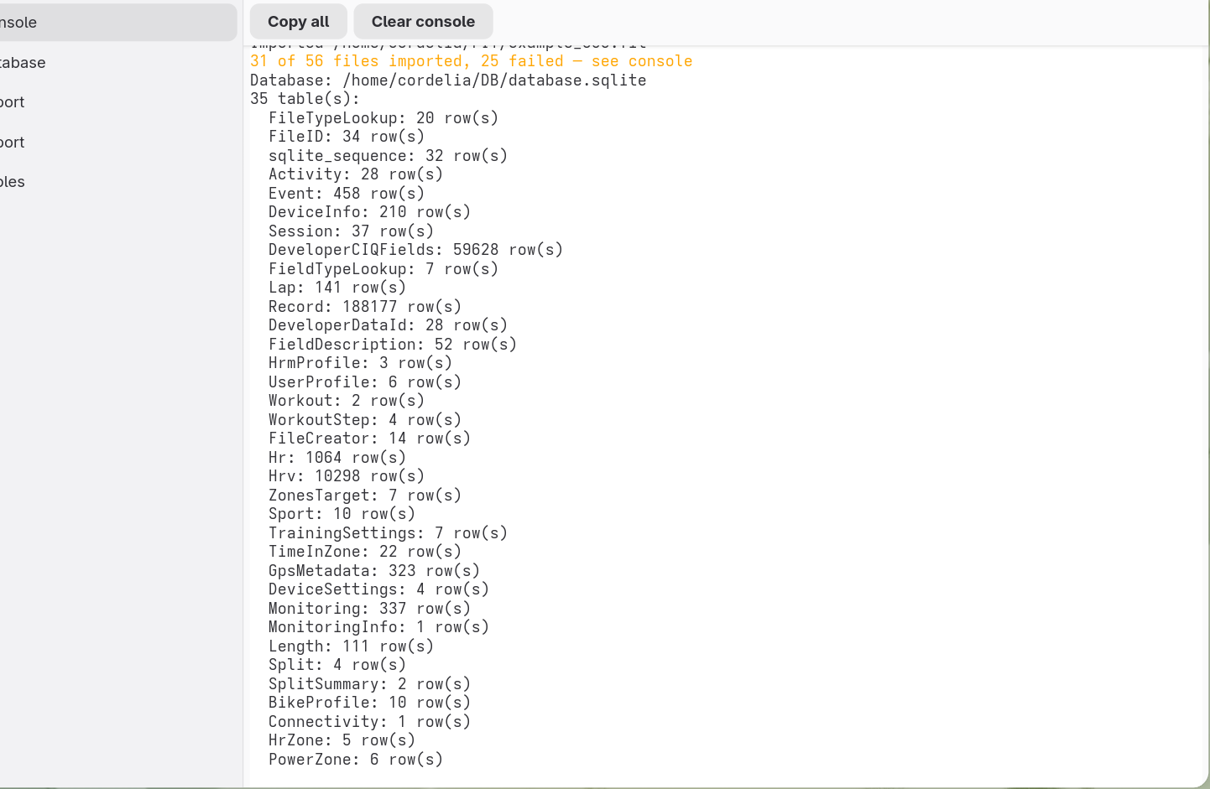Click the TrainingSettings: 7 row(s) entry
The image size is (1210, 789).
(x=388, y=533)
